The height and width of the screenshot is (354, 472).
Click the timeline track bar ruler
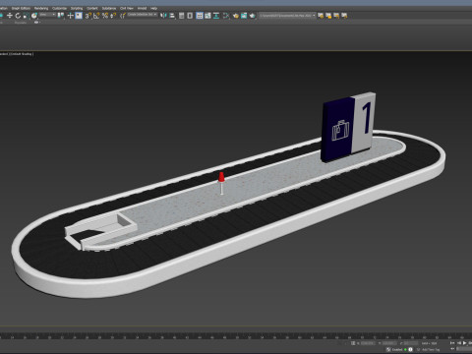236,336
